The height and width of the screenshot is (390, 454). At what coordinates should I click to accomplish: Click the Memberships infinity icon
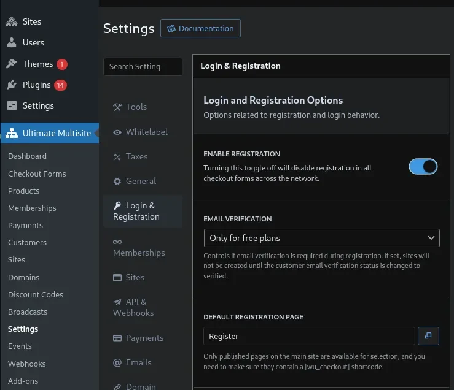coord(117,242)
